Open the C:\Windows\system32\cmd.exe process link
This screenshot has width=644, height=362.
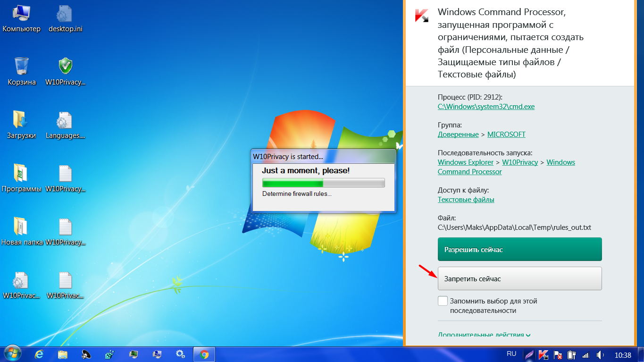[x=486, y=107]
